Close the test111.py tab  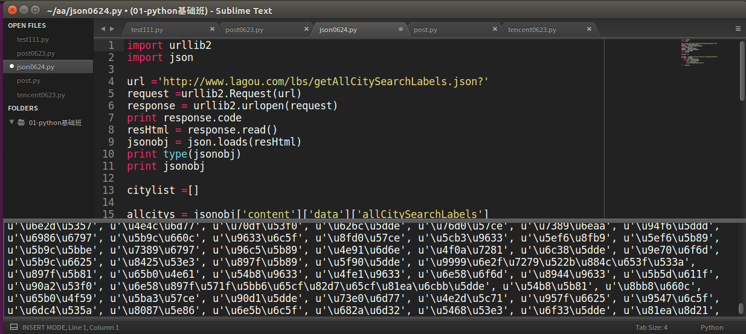(212, 29)
